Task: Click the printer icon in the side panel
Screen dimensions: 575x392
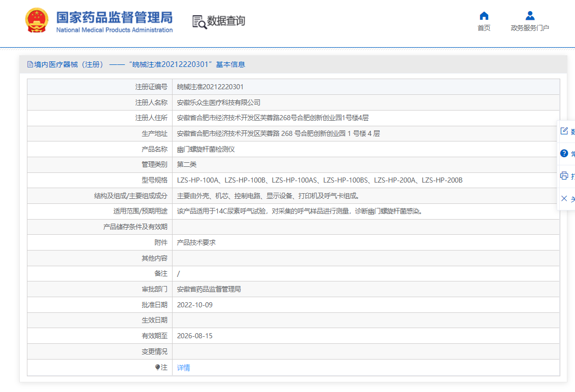Action: click(x=564, y=176)
